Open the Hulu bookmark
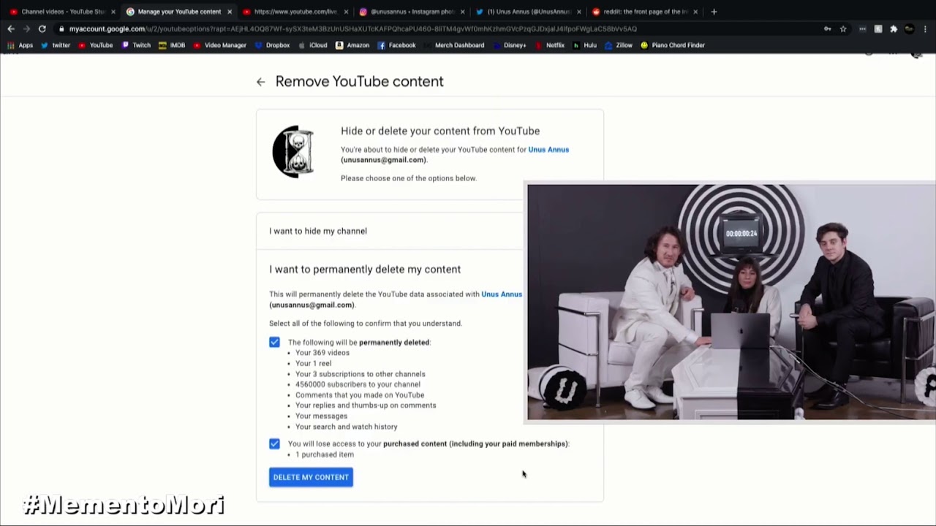This screenshot has width=936, height=526. click(x=584, y=45)
